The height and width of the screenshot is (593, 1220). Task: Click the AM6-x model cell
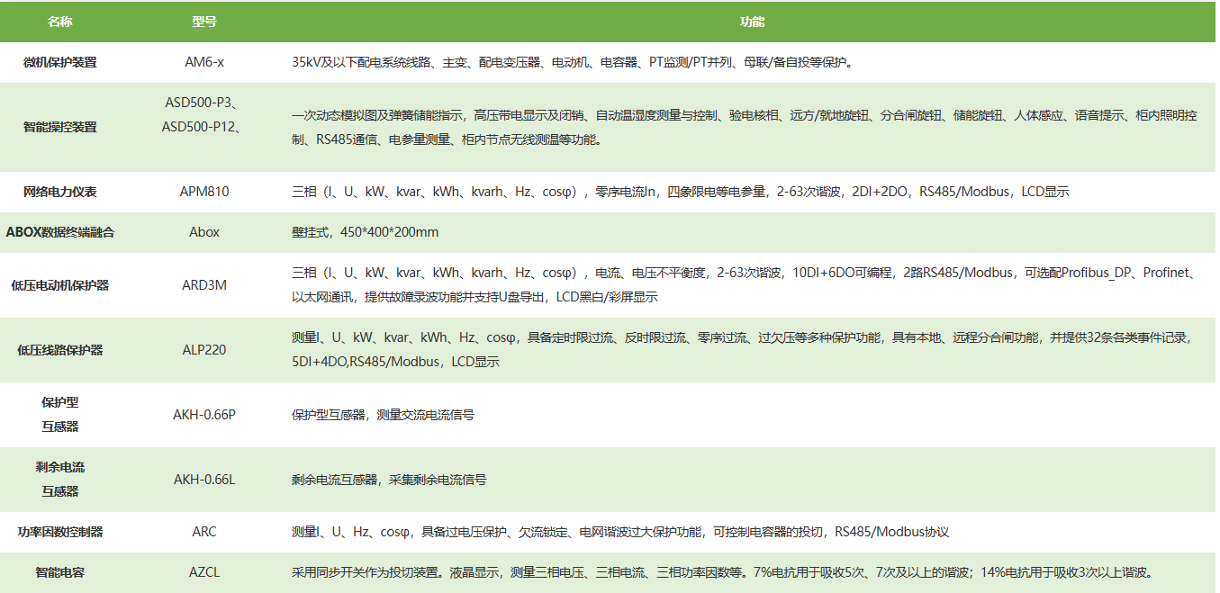(204, 63)
